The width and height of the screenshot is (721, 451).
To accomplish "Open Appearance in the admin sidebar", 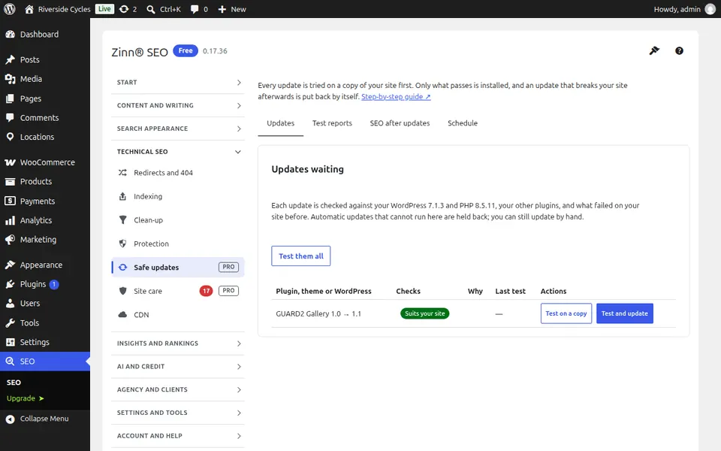I will pyautogui.click(x=45, y=265).
